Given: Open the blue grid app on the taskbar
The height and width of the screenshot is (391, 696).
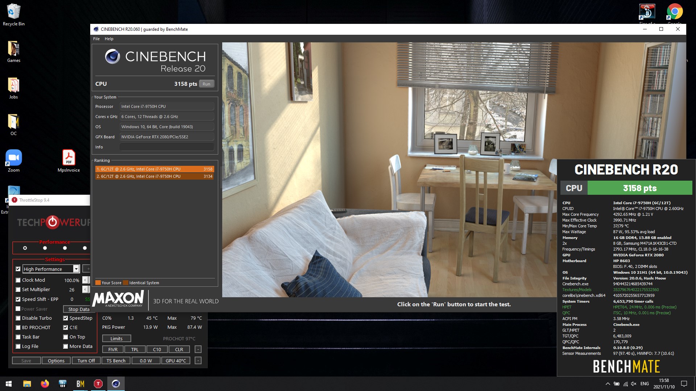Looking at the screenshot, I should [x=62, y=384].
